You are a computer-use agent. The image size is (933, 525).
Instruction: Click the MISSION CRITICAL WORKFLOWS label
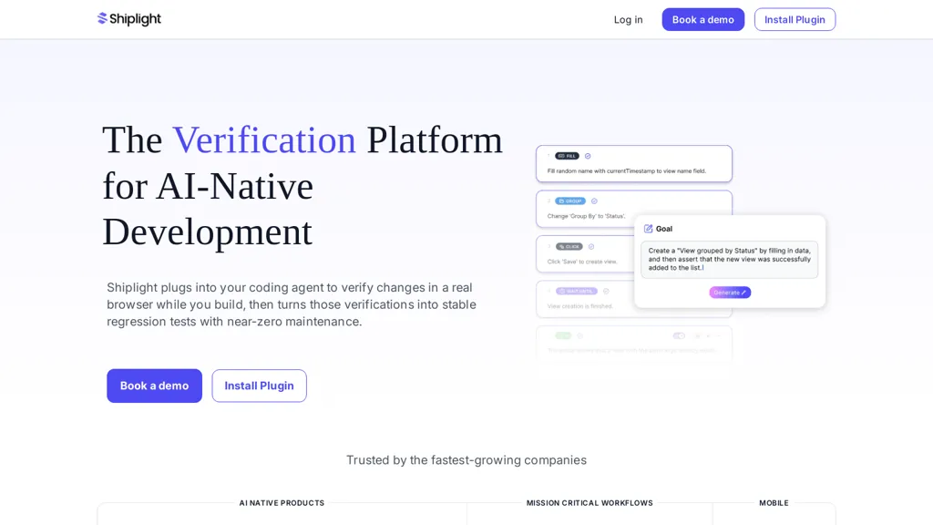point(590,503)
